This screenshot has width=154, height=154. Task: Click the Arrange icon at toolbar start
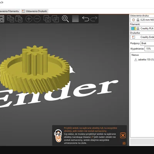pos(2,19)
